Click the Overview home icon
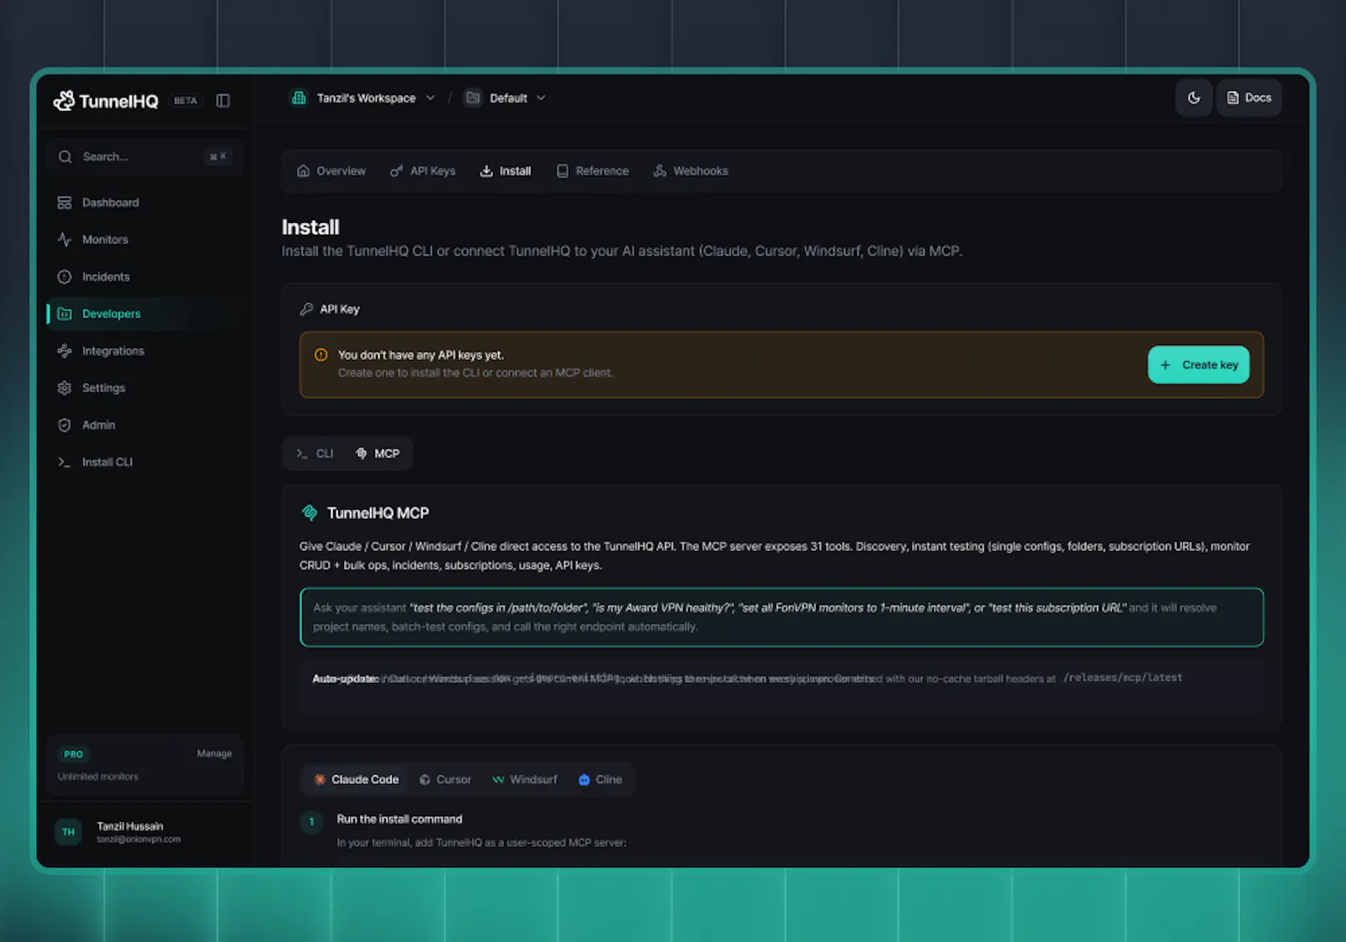 (x=304, y=171)
